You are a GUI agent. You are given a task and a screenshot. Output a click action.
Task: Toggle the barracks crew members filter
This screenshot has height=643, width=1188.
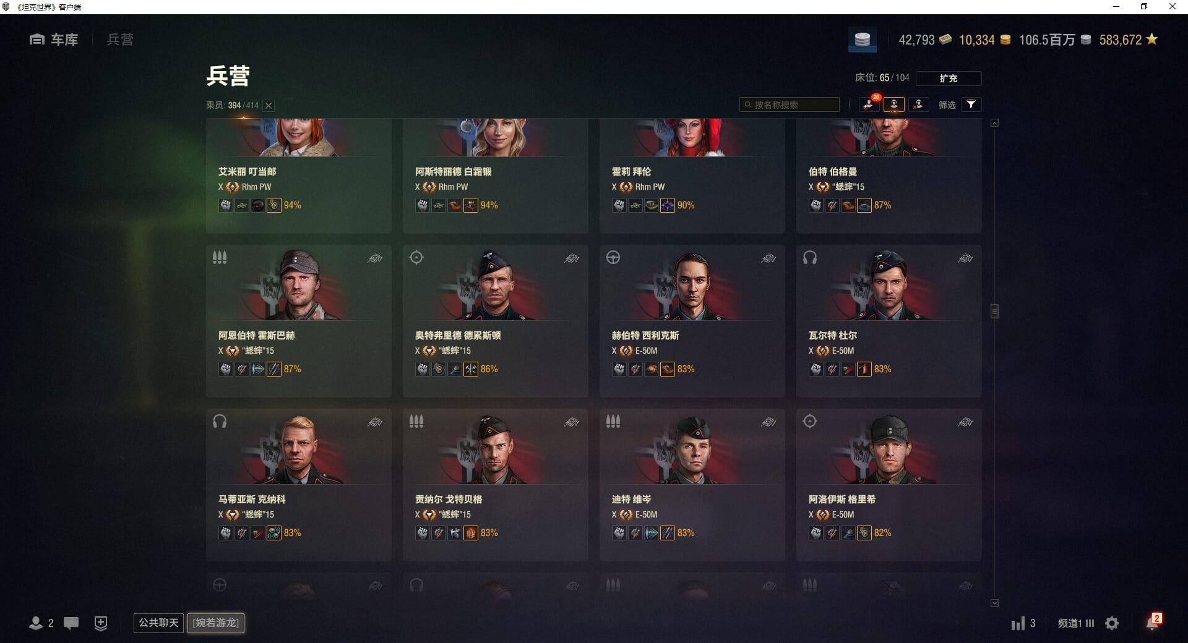pos(893,104)
